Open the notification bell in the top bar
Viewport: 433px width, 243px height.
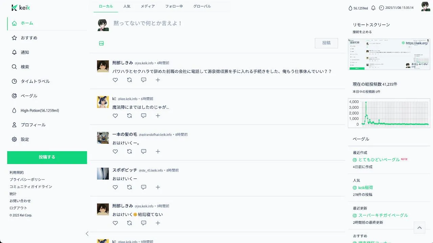[x=373, y=8]
